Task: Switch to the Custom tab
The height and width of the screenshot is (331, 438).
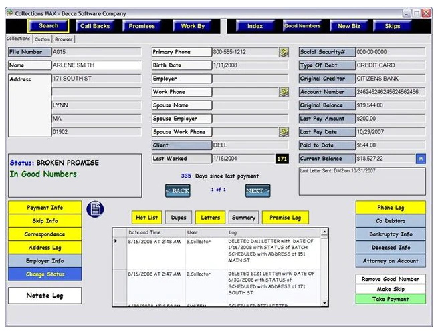Action: (42, 39)
